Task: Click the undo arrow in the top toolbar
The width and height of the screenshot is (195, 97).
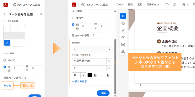Action: pos(167,4)
